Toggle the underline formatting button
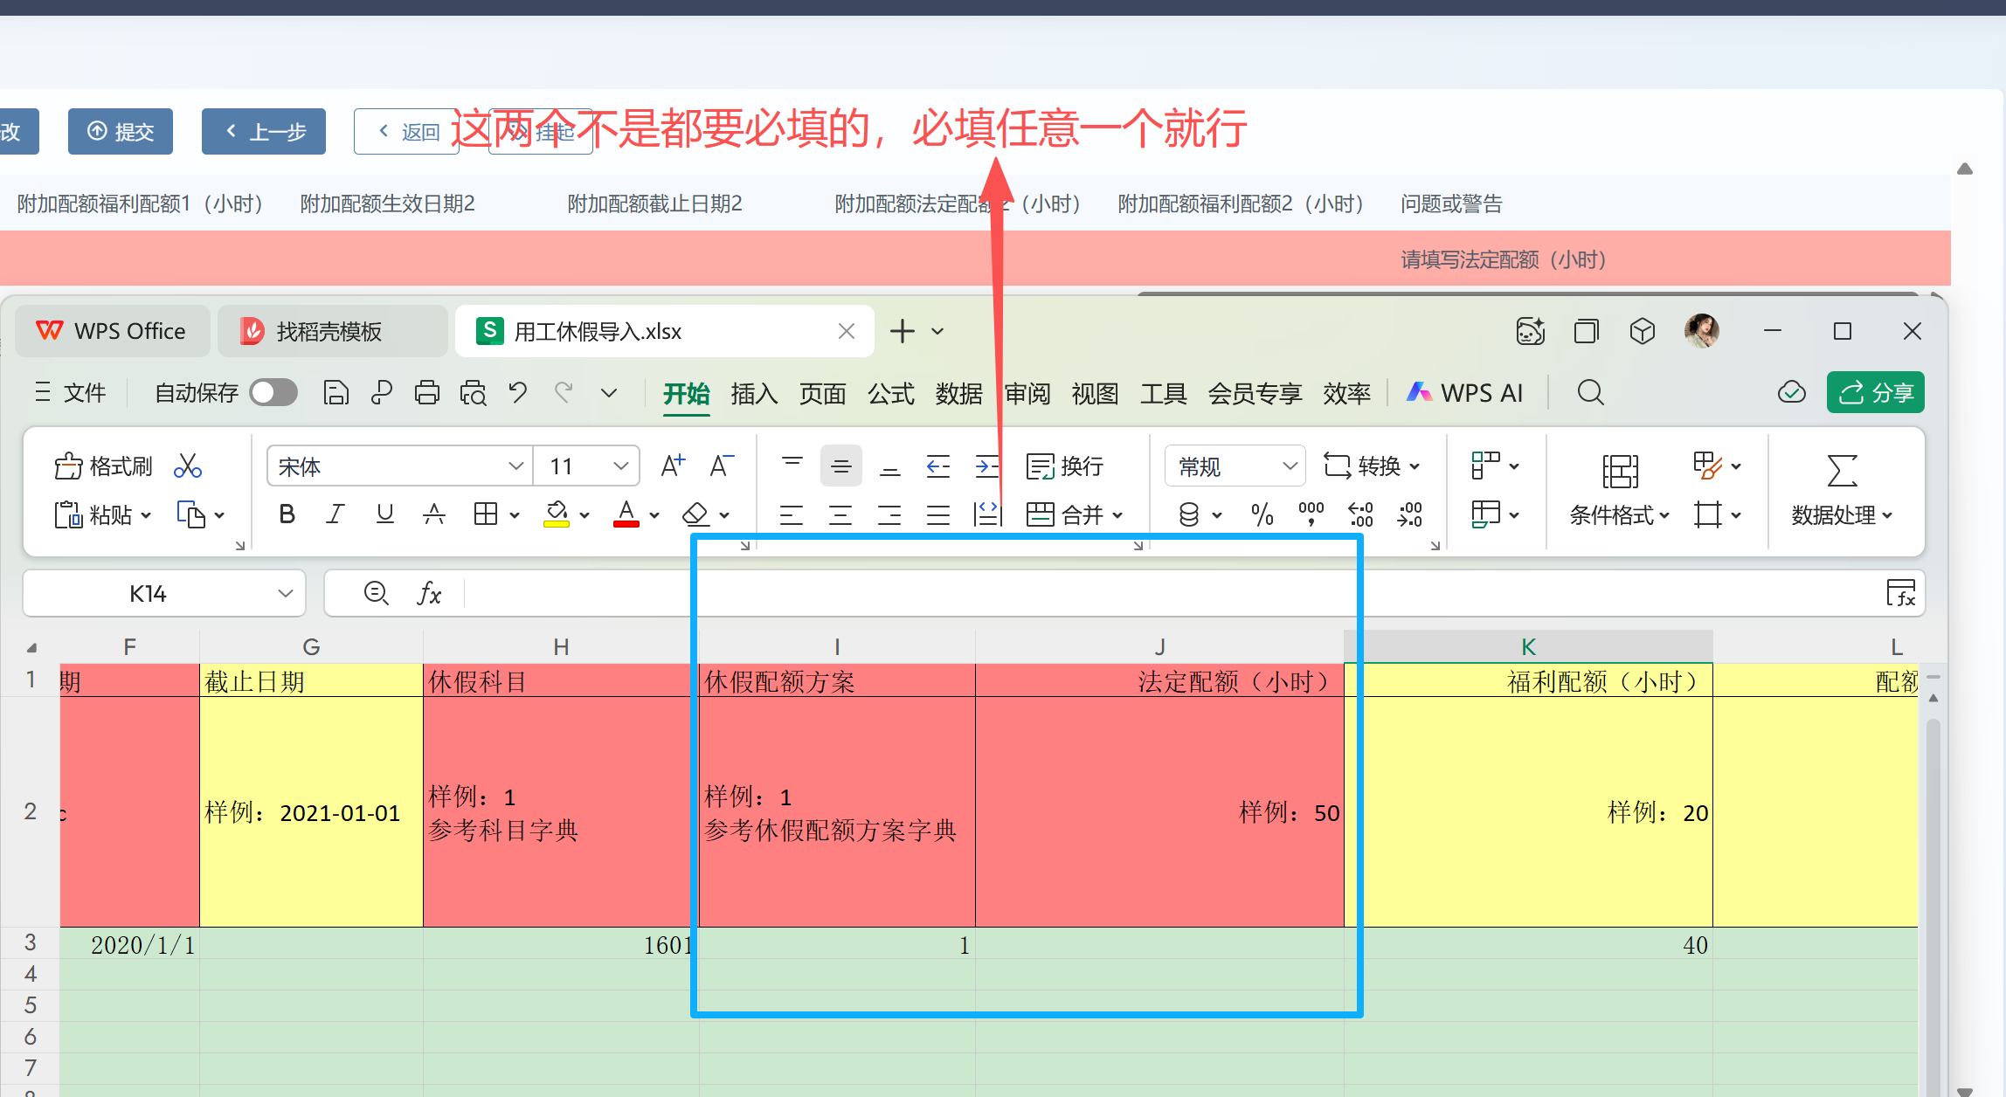The height and width of the screenshot is (1097, 2006). coord(384,514)
